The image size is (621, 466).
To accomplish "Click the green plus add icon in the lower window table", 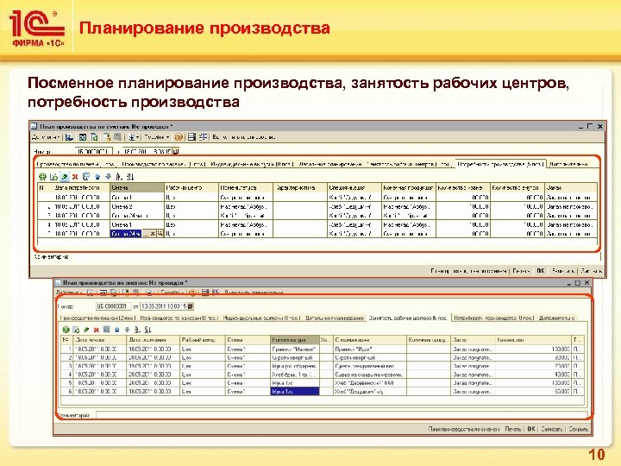I will click(x=66, y=330).
